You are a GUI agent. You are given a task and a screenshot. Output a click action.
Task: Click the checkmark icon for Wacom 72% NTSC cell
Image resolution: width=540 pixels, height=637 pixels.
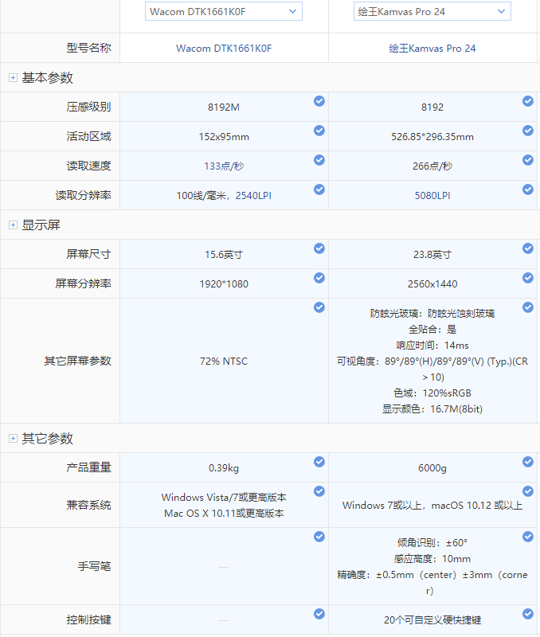319,307
